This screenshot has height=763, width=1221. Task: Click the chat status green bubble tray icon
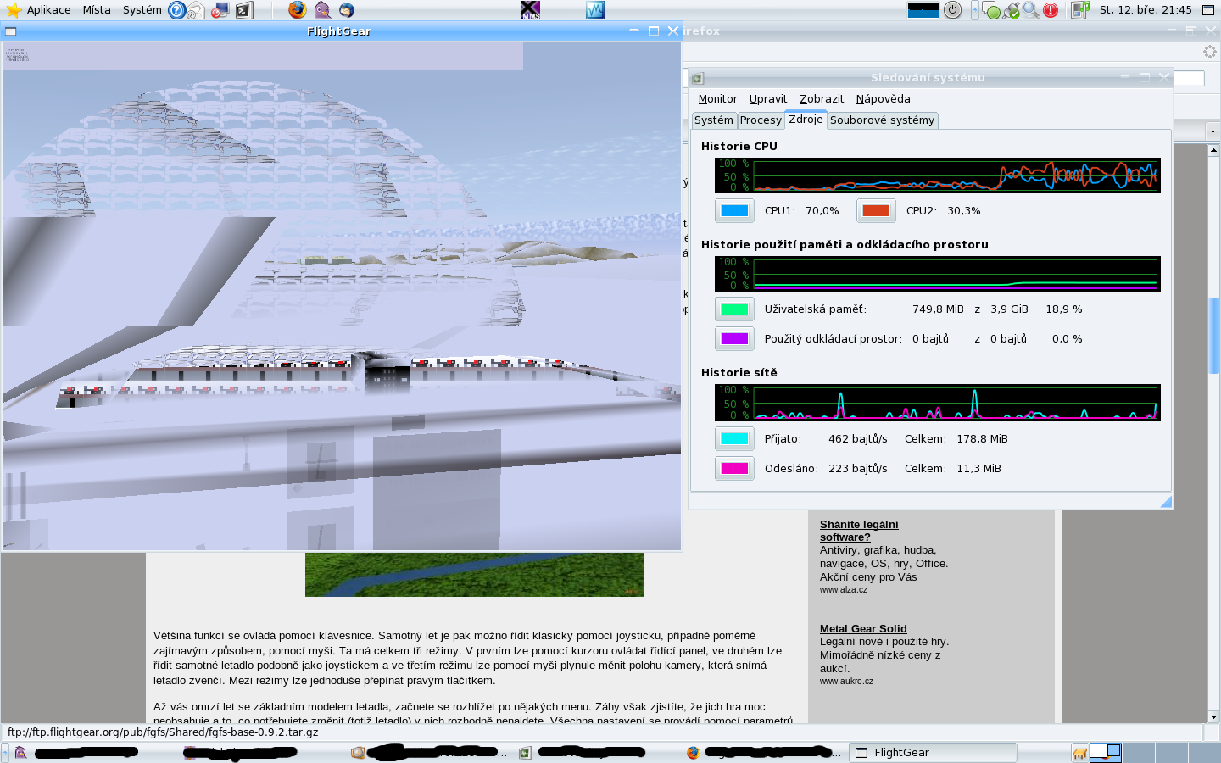[x=991, y=10]
